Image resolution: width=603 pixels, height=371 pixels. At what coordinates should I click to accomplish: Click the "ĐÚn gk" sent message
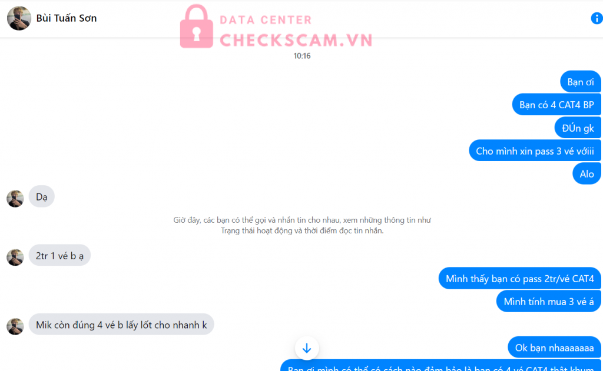click(578, 128)
